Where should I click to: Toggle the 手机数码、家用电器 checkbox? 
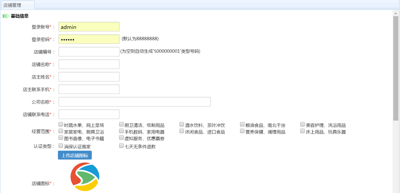(121, 131)
